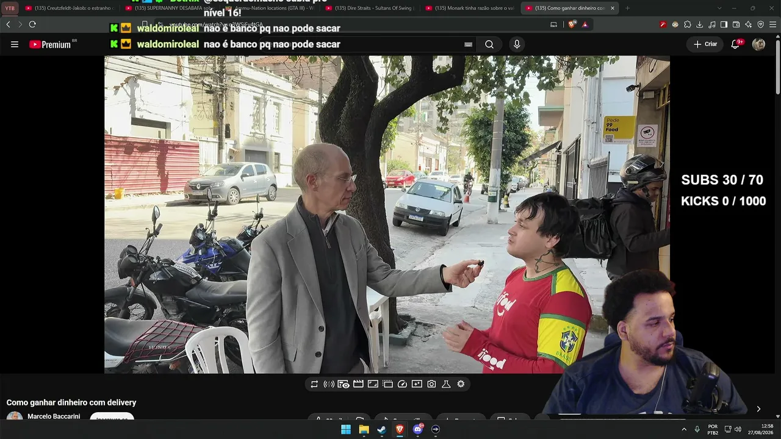Click the taskbar microphone tray icon
781x439 pixels.
click(697, 429)
